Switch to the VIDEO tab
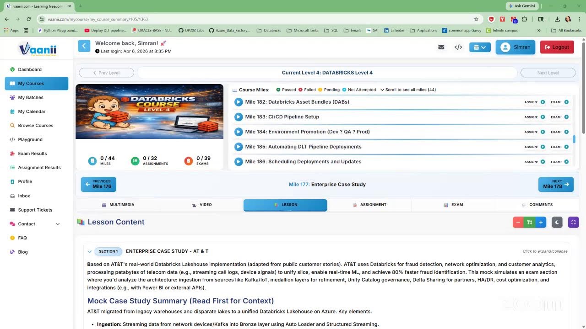The width and height of the screenshot is (586, 329). pyautogui.click(x=201, y=205)
